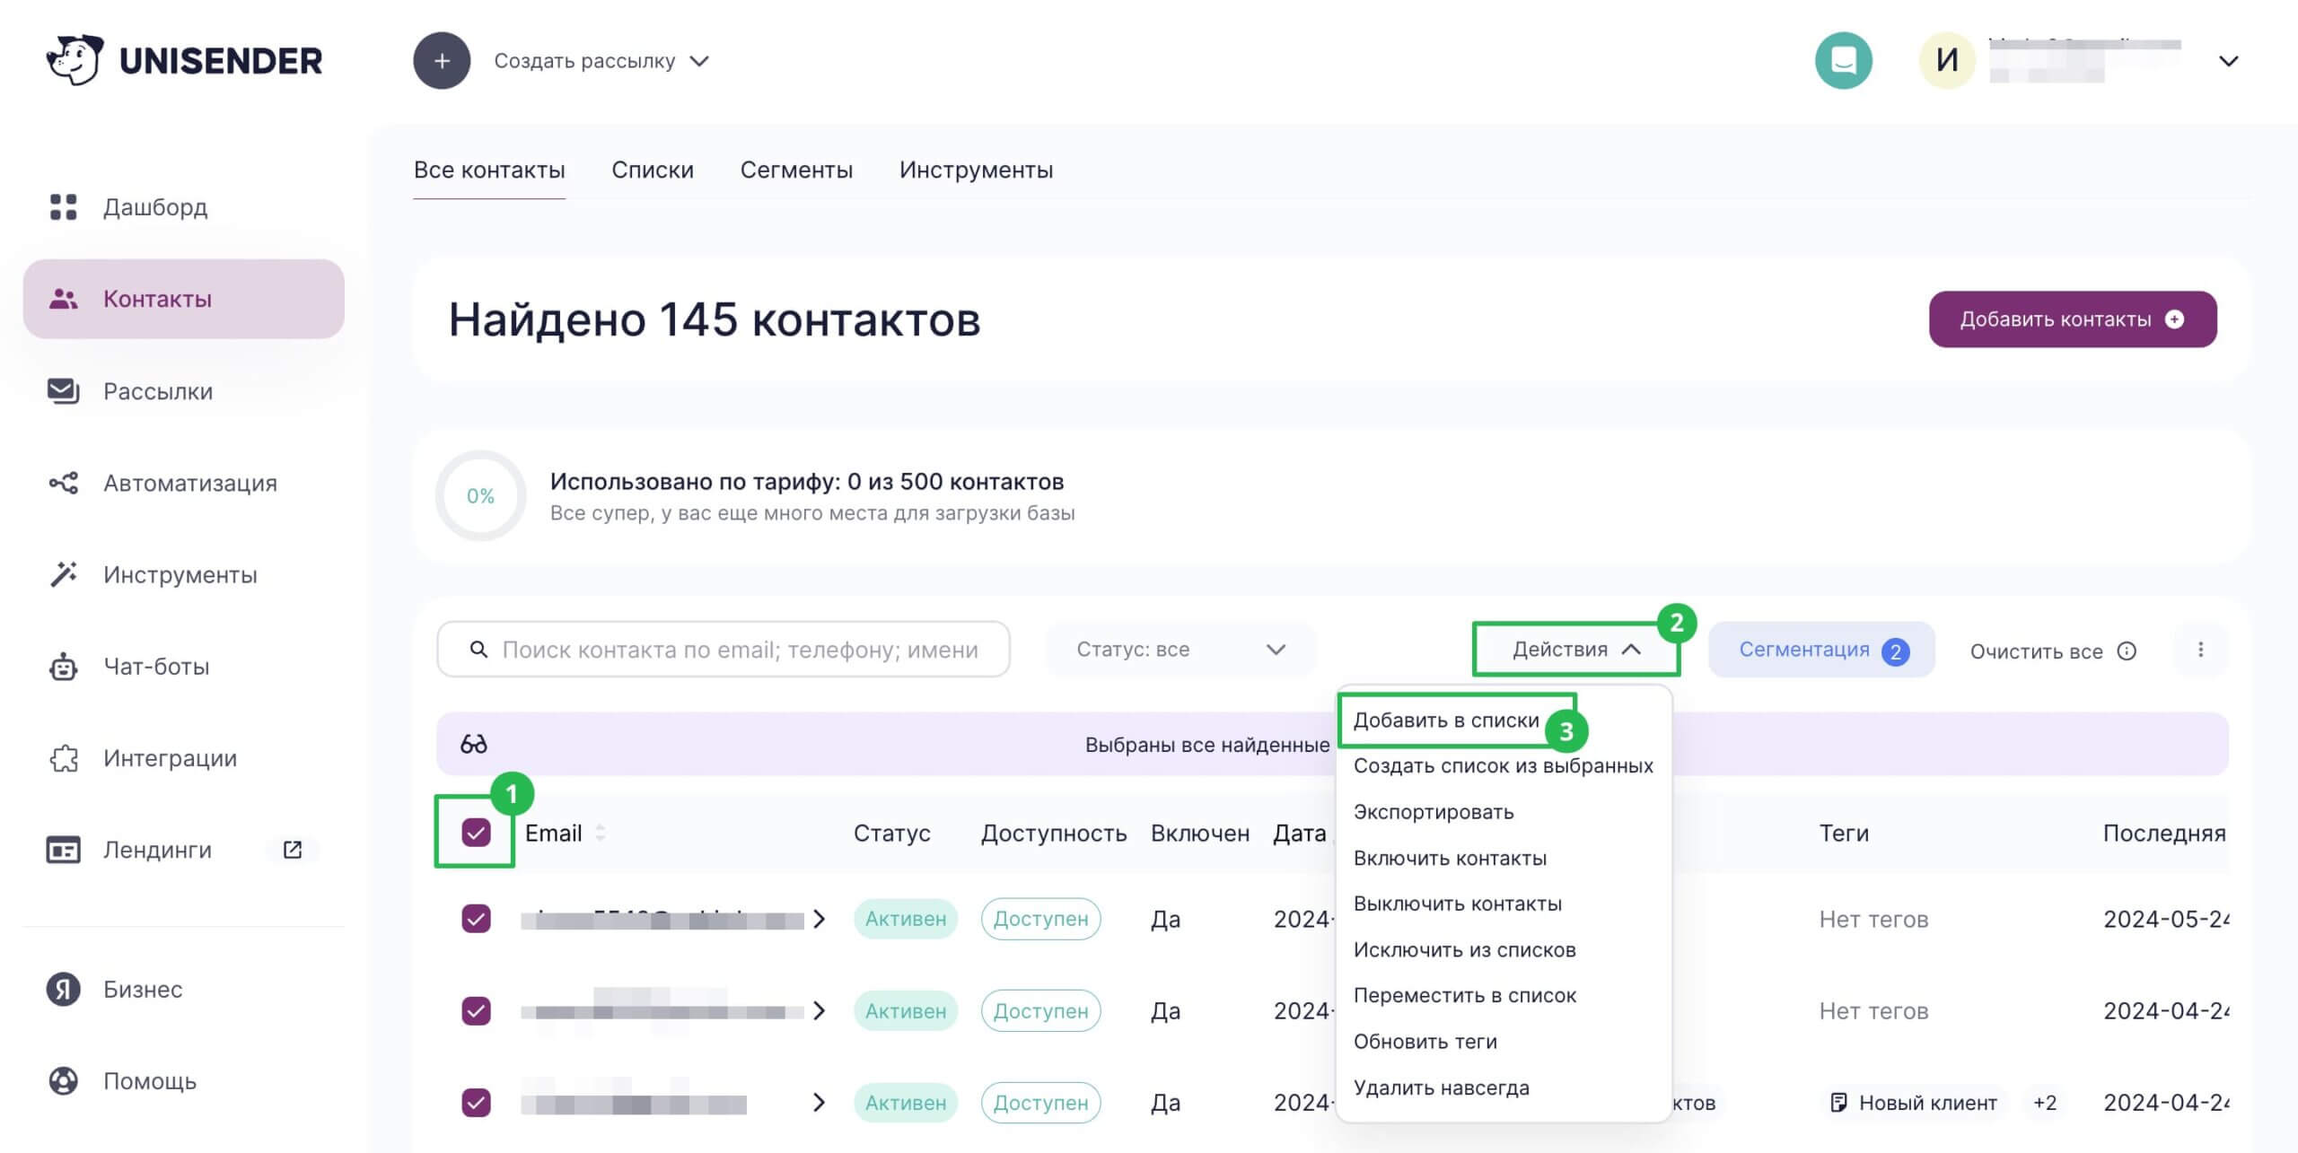Click the date 2024-05-24 in first row
Screen dimensions: 2298x1153
pyautogui.click(x=2165, y=919)
